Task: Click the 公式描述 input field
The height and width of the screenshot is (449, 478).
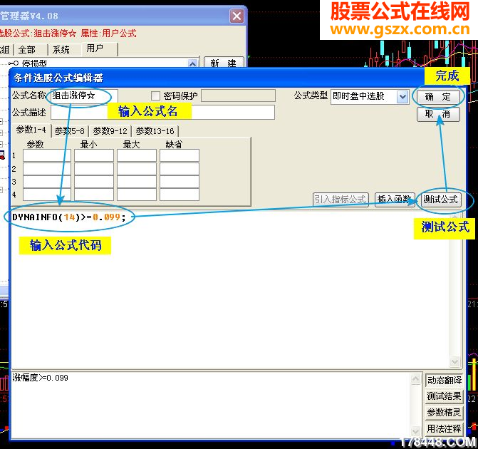Action: (x=163, y=113)
